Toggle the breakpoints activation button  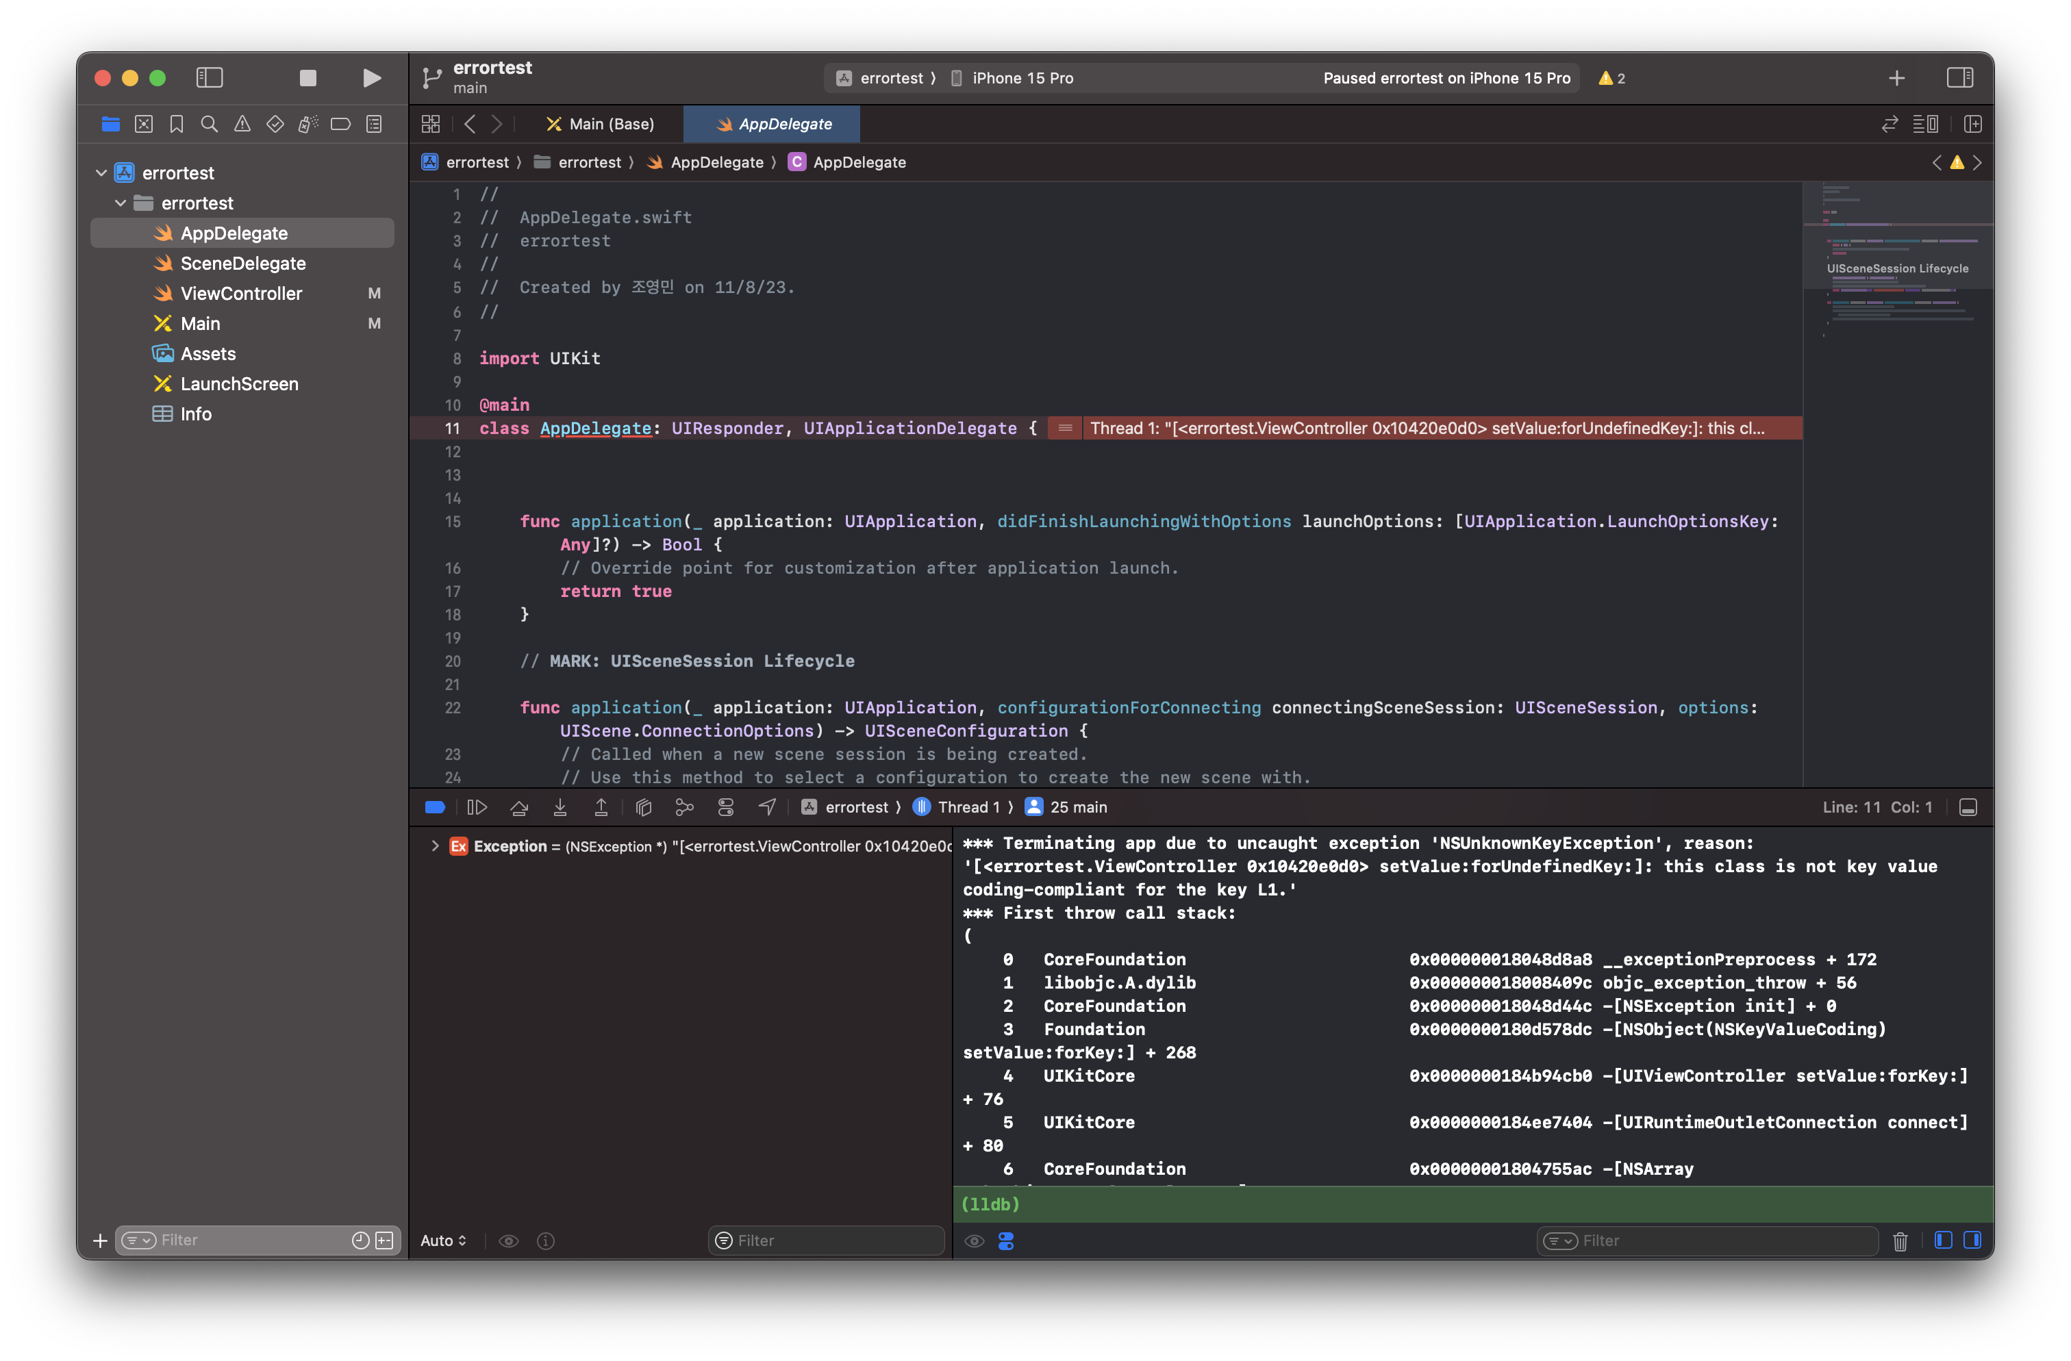(x=435, y=807)
